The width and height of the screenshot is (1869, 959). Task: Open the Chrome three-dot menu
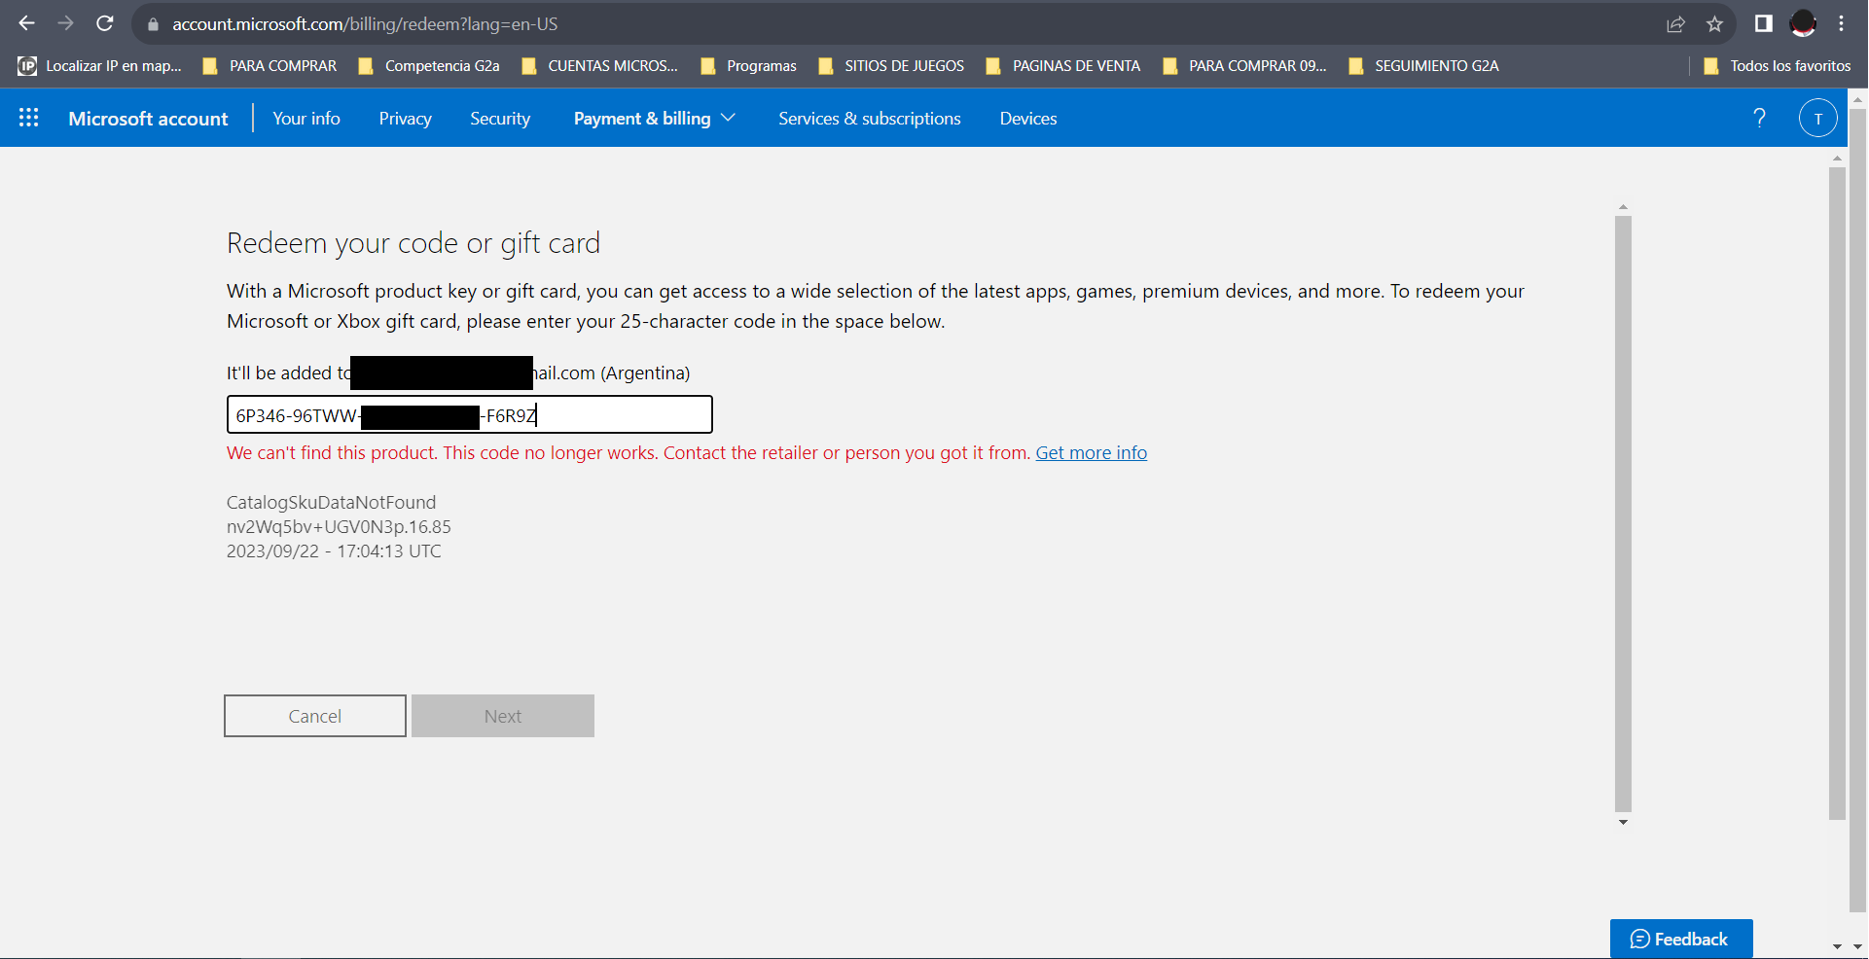point(1842,24)
